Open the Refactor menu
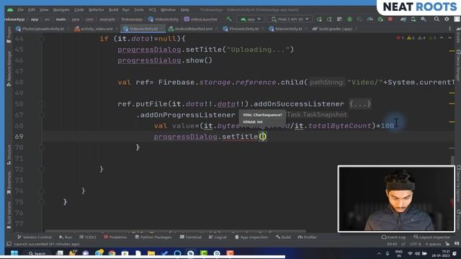 pos(96,9)
